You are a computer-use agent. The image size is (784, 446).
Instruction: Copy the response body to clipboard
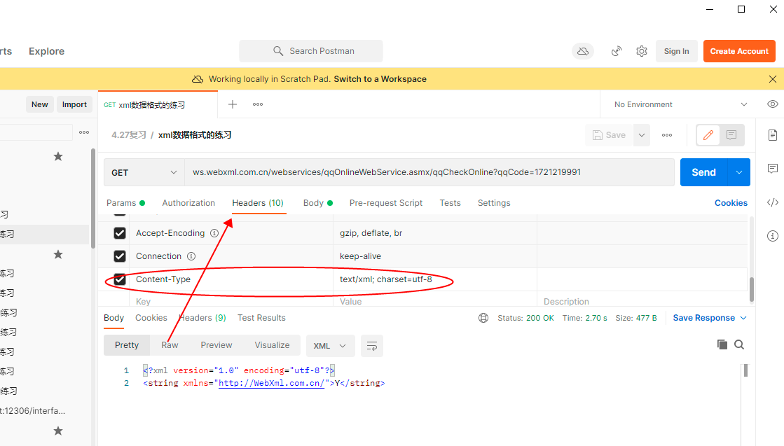722,344
